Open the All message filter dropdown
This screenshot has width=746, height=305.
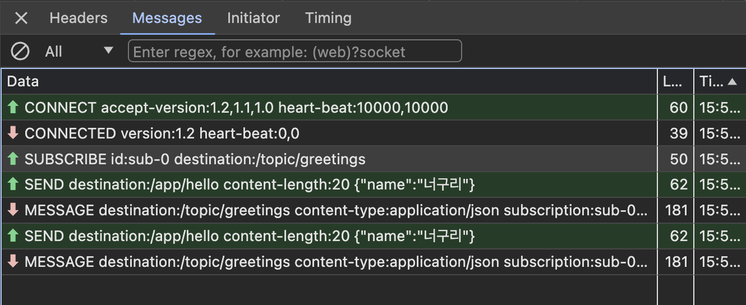pos(79,52)
